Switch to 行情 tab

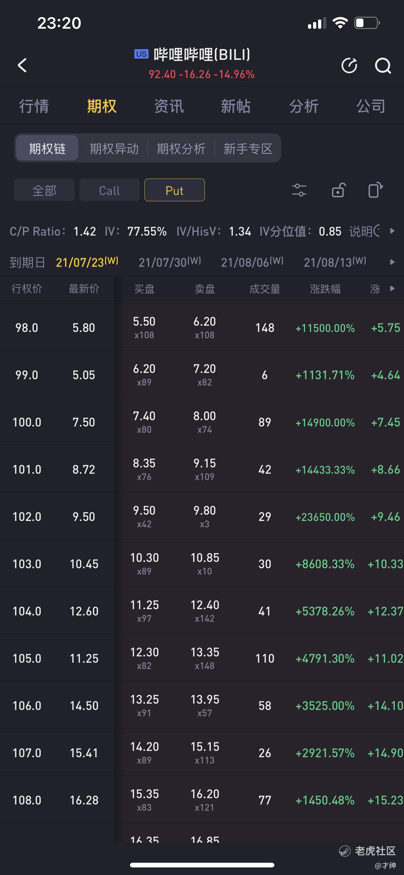pyautogui.click(x=34, y=106)
